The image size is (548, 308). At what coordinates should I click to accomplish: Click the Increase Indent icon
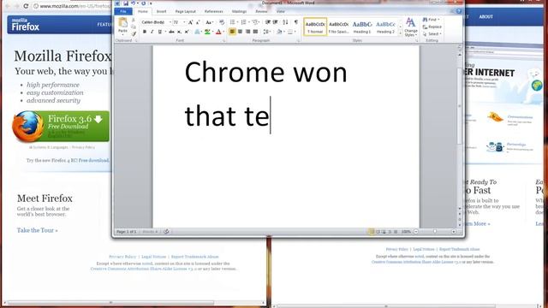pyautogui.click(x=276, y=22)
